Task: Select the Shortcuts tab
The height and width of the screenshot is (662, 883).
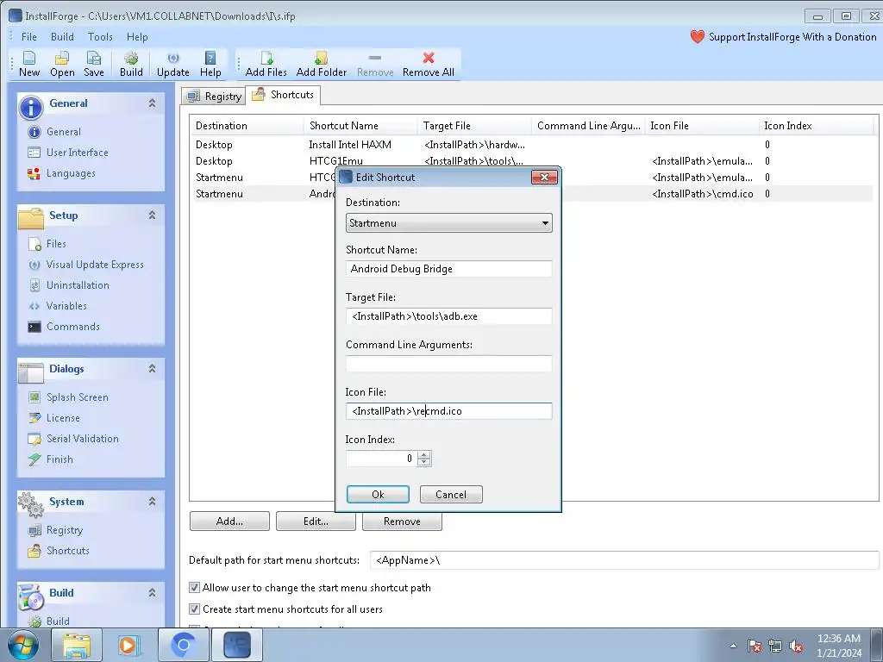Action: 283,95
